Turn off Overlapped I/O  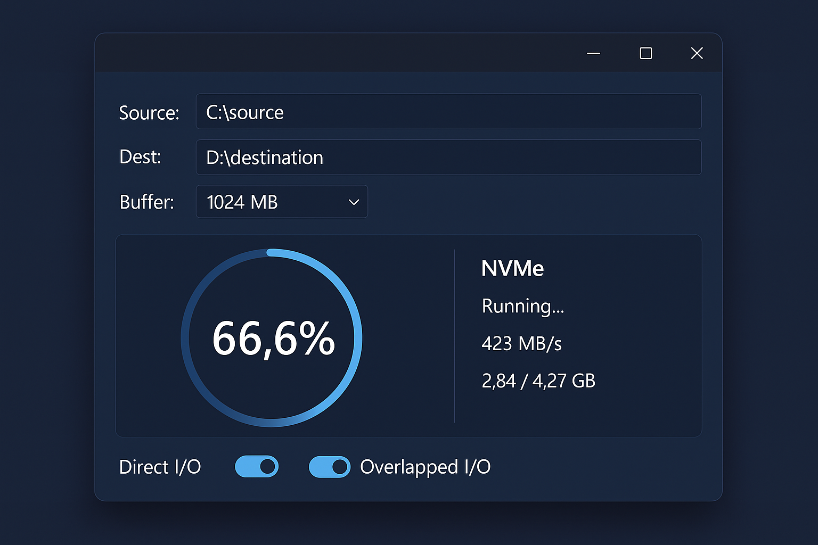pyautogui.click(x=329, y=466)
